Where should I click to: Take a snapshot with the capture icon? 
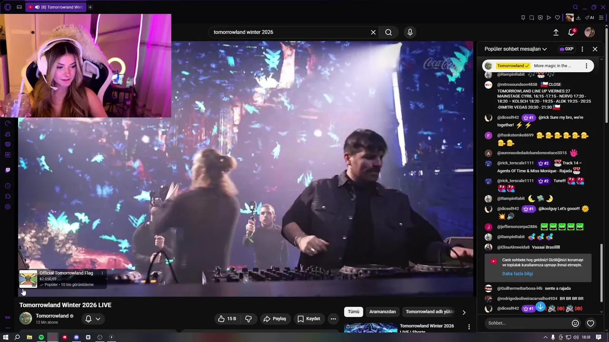tap(531, 18)
